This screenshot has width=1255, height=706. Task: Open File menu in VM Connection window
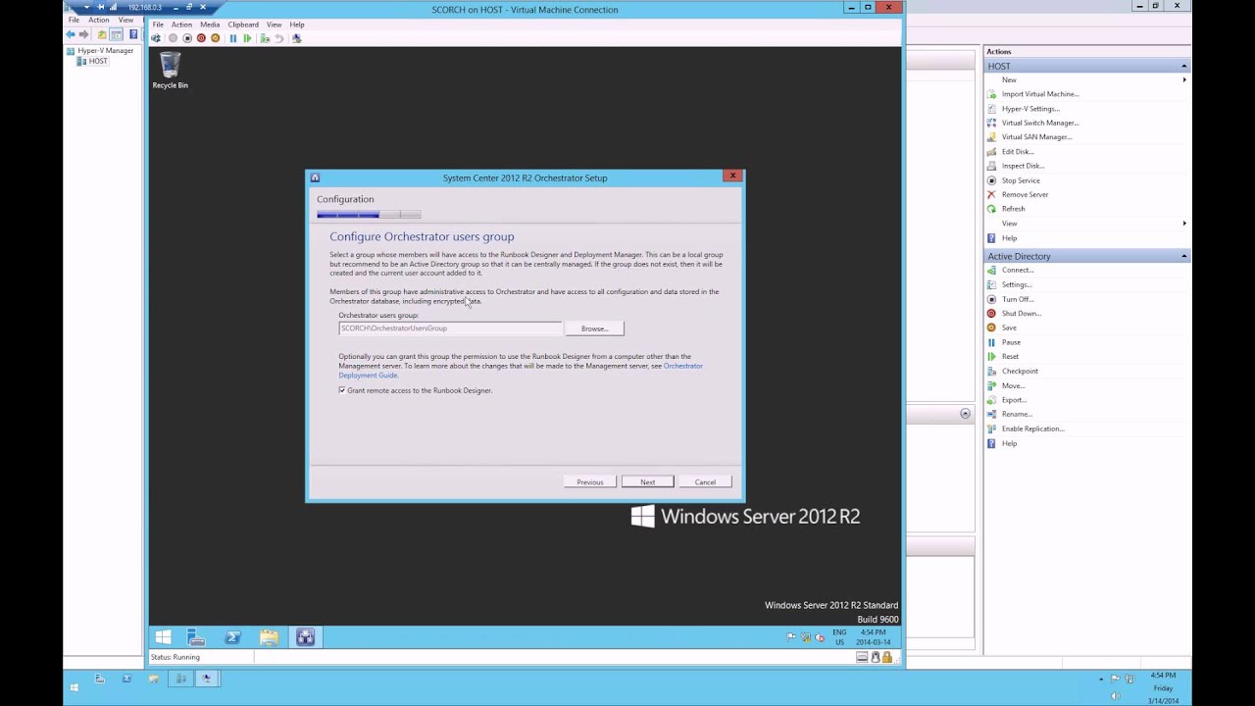click(157, 25)
